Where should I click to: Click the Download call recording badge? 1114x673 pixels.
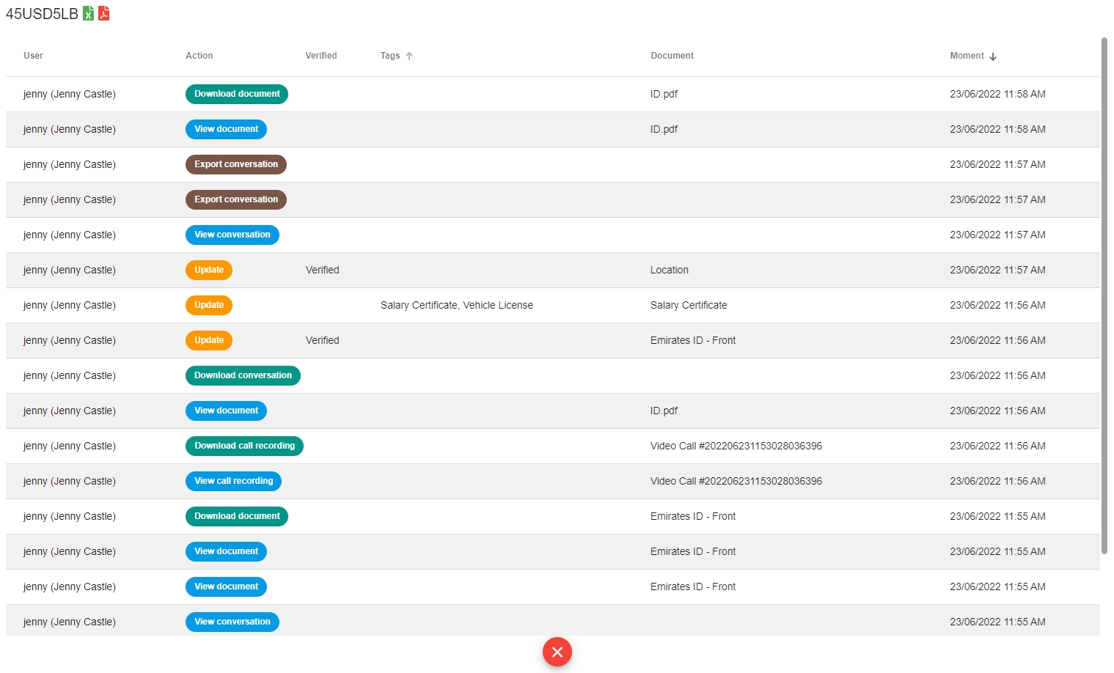click(x=244, y=446)
